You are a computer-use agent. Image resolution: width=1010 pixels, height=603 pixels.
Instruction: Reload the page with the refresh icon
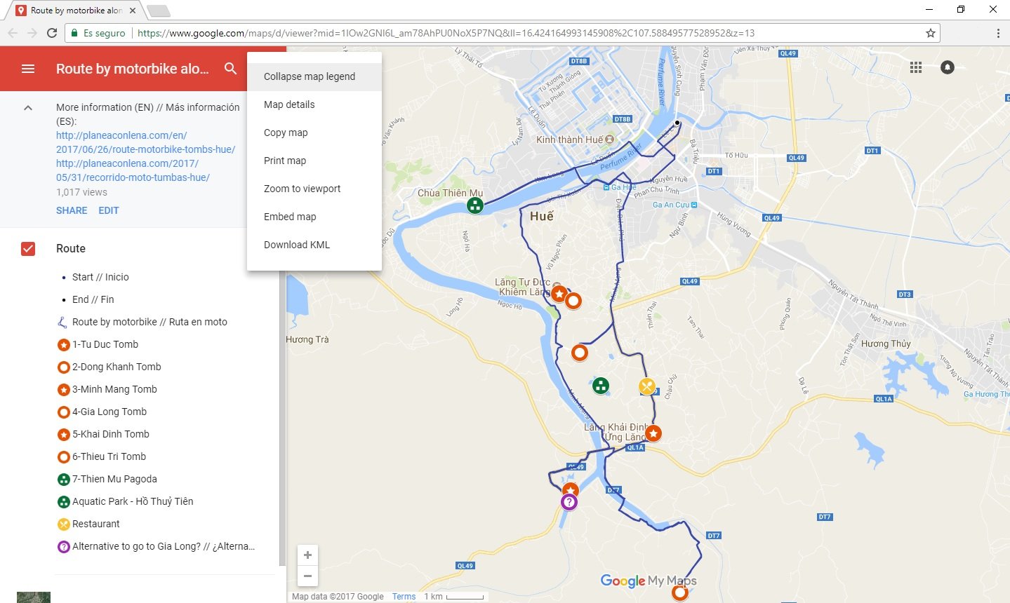[x=52, y=33]
